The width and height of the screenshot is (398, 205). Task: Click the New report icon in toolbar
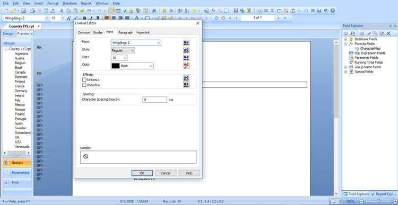(x=6, y=11)
